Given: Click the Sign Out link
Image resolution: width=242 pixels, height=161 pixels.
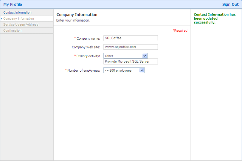Looking at the screenshot, I should (230, 5).
